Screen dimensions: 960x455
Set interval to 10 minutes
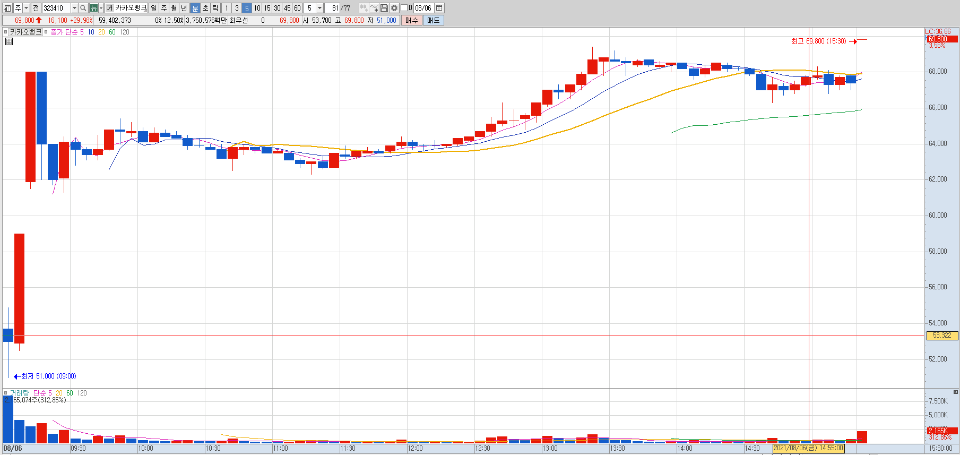pos(257,8)
